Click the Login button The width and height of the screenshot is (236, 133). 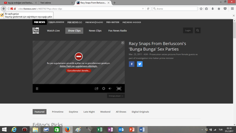pyautogui.click(x=188, y=31)
